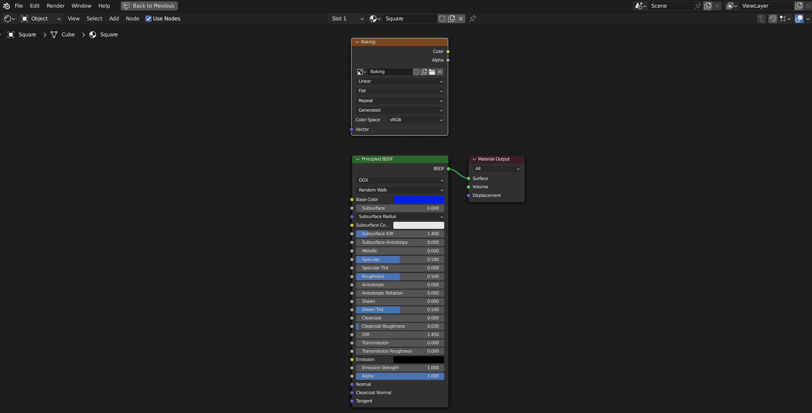
Task: Open the editor type selector icon
Action: [x=9, y=19]
